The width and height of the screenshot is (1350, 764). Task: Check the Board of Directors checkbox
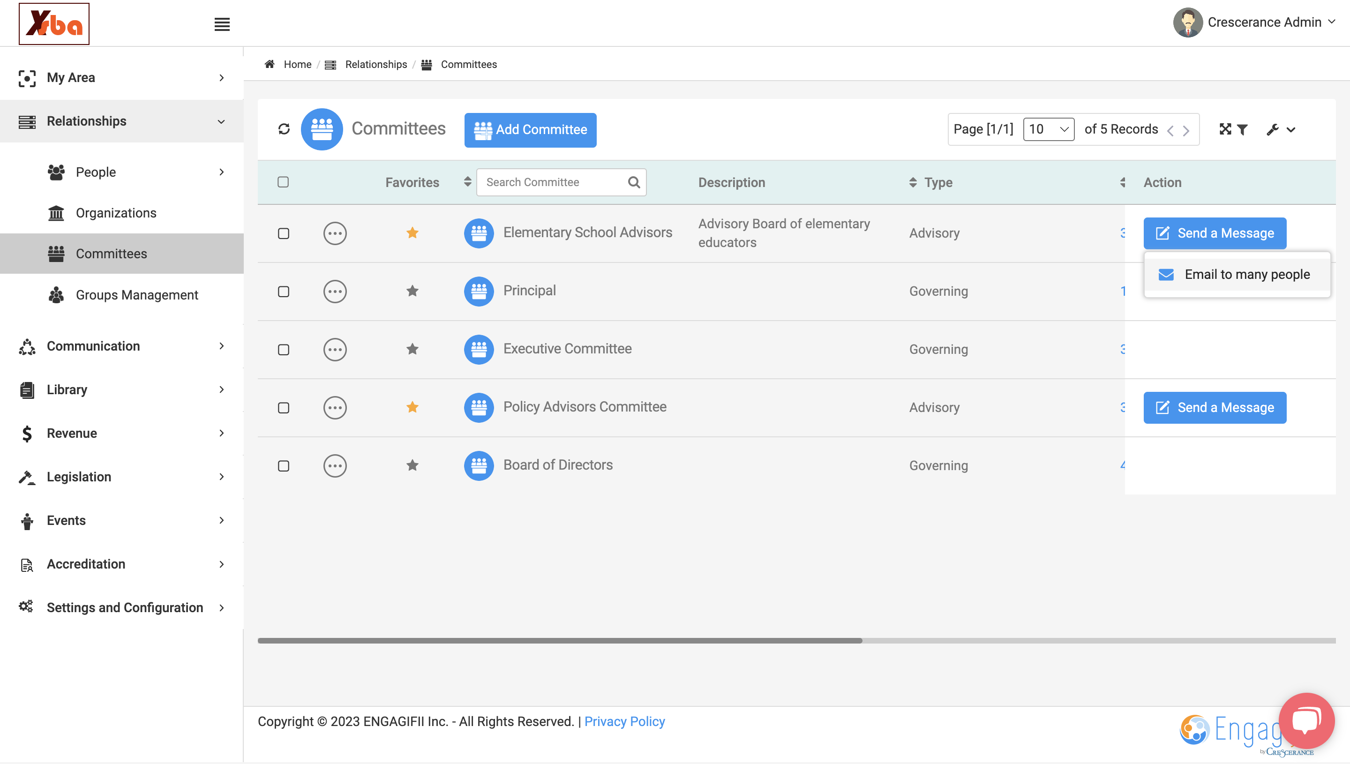283,466
